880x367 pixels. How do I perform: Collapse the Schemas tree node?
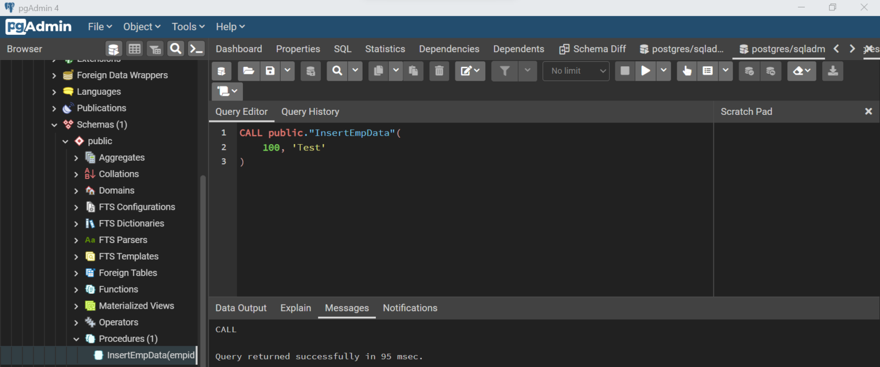54,124
